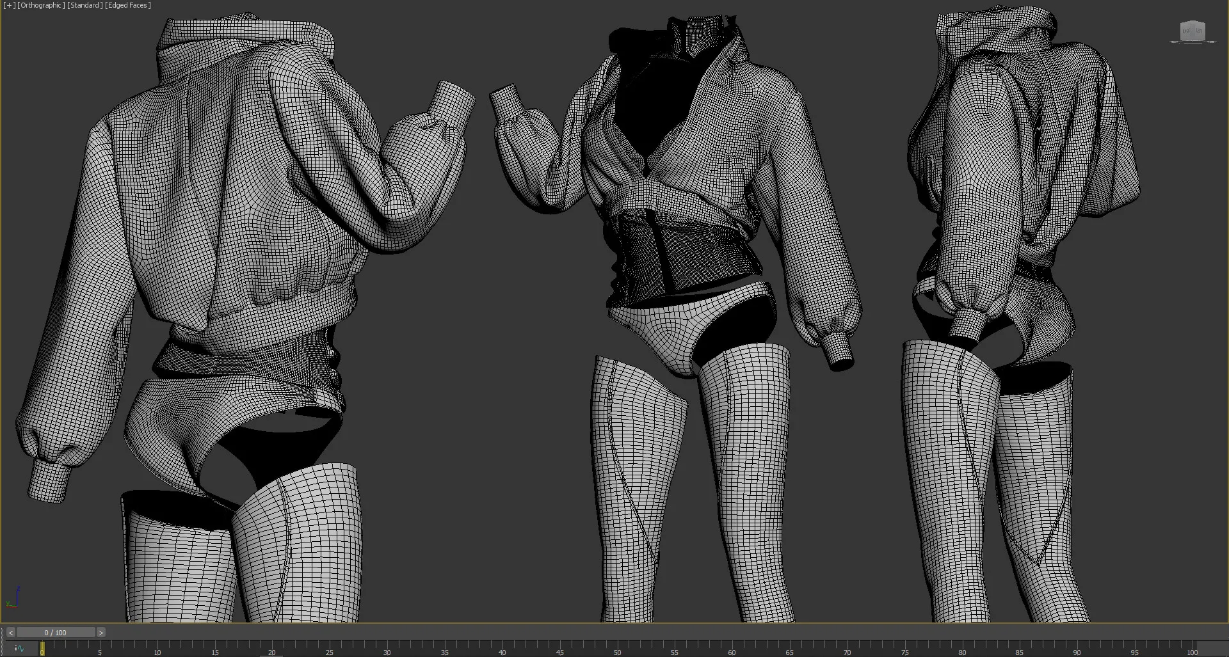Click the ViewCube Left face
Screen dimensions: 1229x657
(x=1199, y=31)
